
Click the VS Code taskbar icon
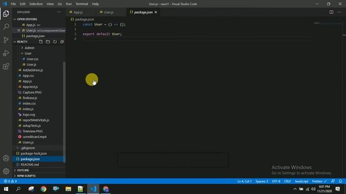point(93,189)
